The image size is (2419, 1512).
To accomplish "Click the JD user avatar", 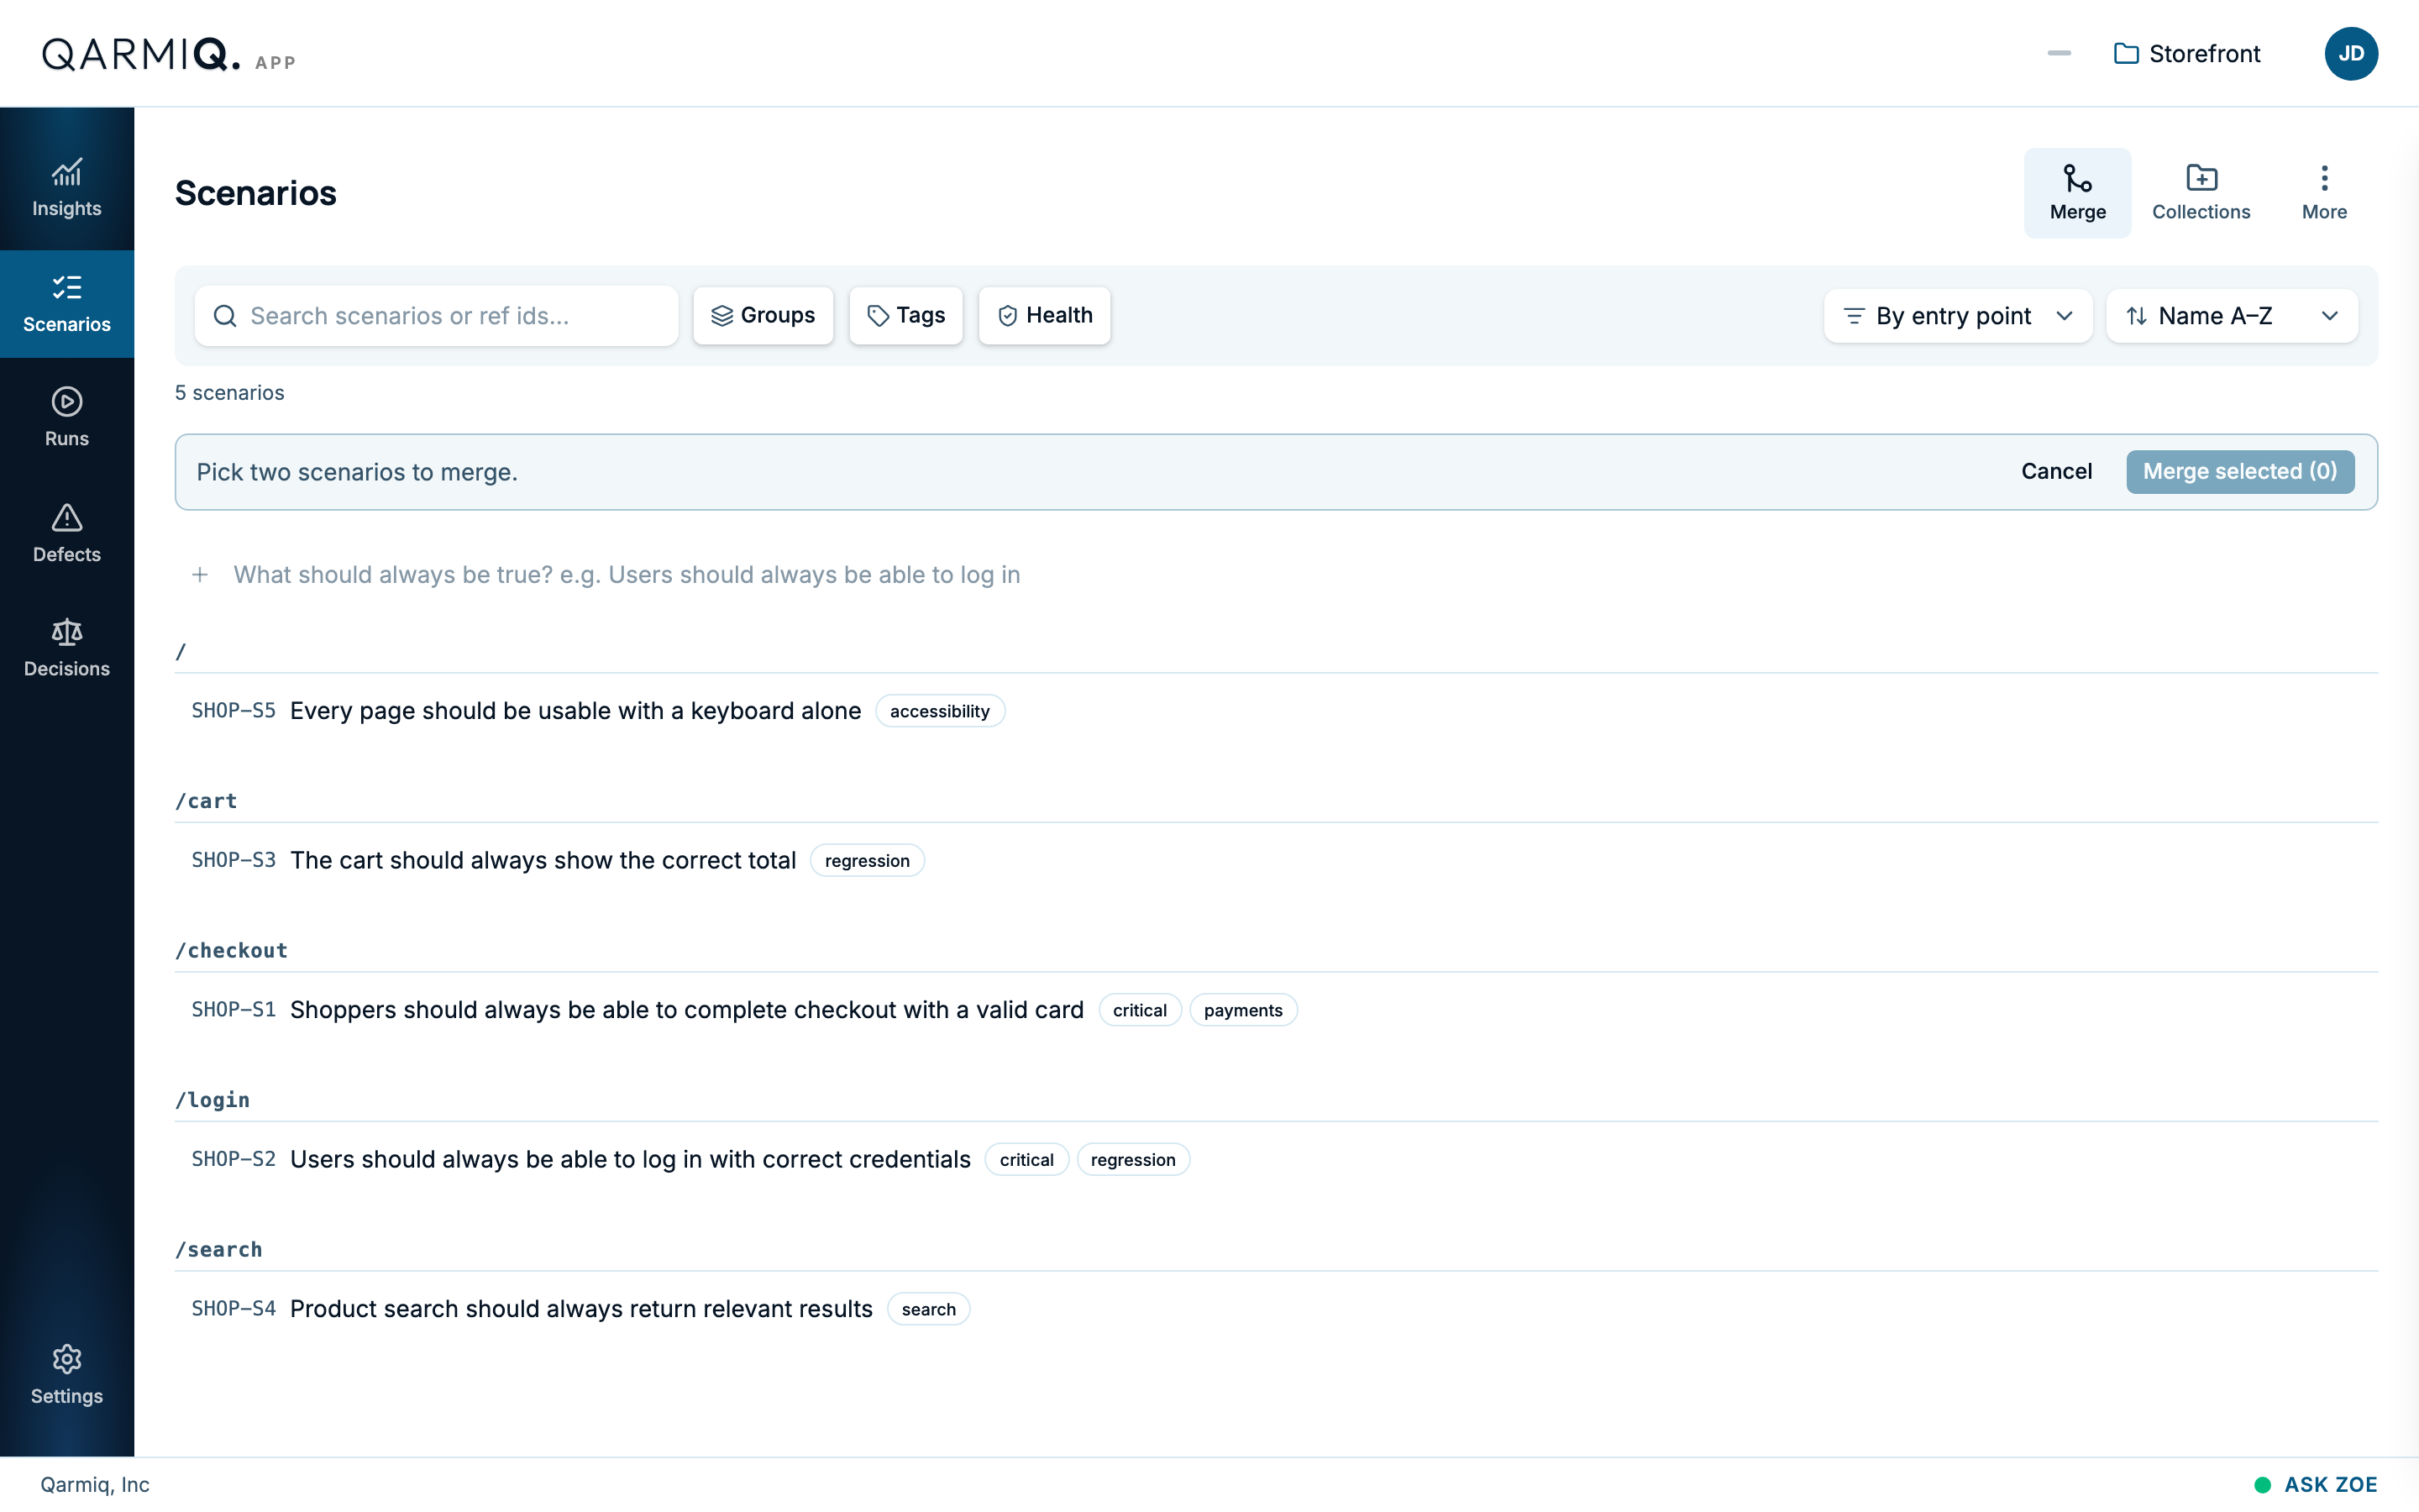I will 2351,53.
